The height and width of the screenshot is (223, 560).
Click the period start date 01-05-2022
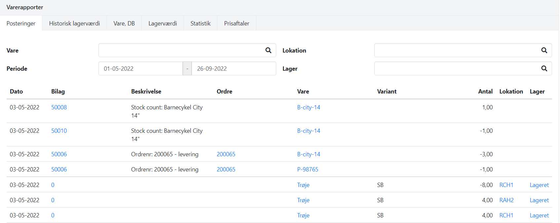tap(140, 69)
